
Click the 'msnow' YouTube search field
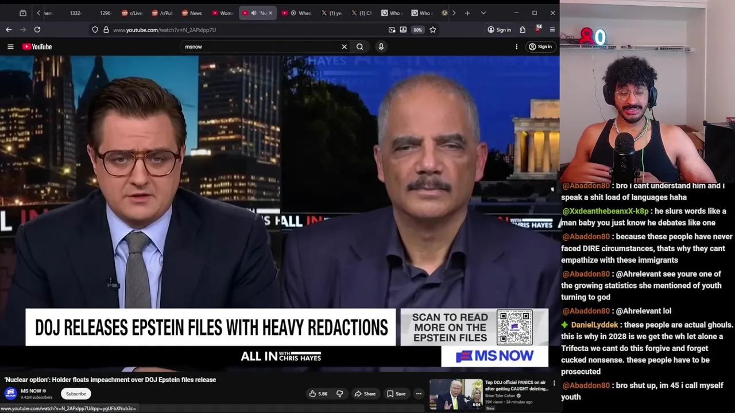(258, 46)
